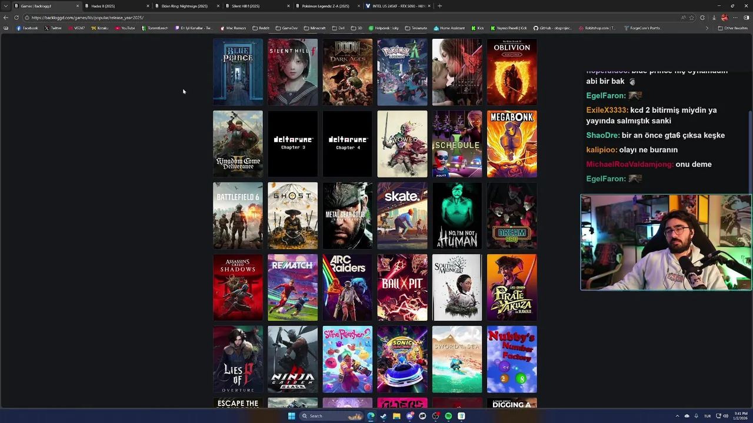Open The Elder Scrolls Oblivion cover
The height and width of the screenshot is (423, 753).
[512, 72]
